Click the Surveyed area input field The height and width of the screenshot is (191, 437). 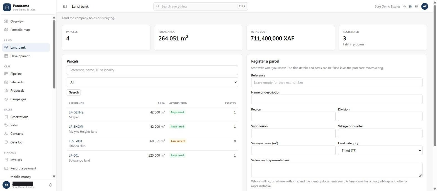pos(293,150)
